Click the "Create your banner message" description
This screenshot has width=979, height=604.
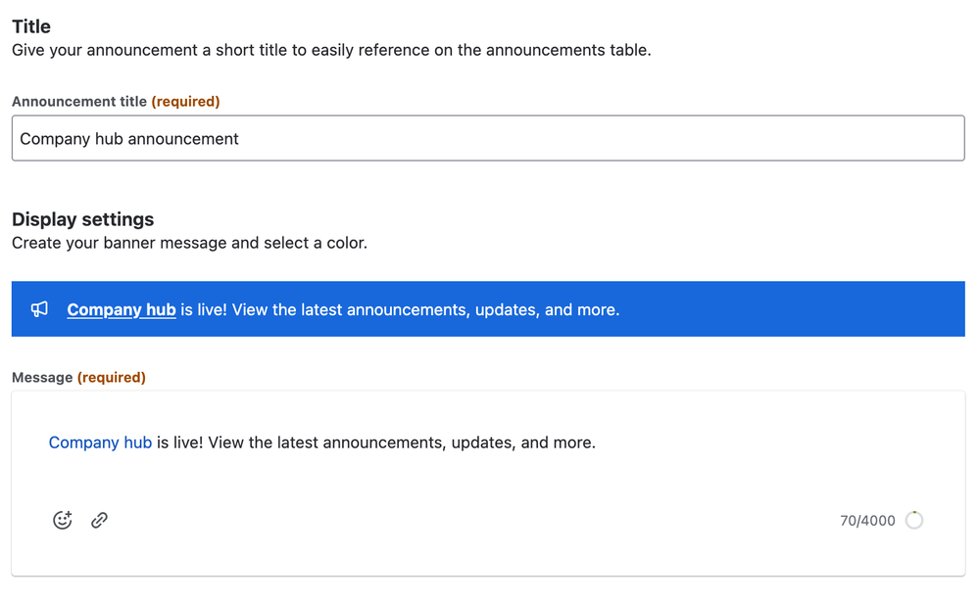189,243
